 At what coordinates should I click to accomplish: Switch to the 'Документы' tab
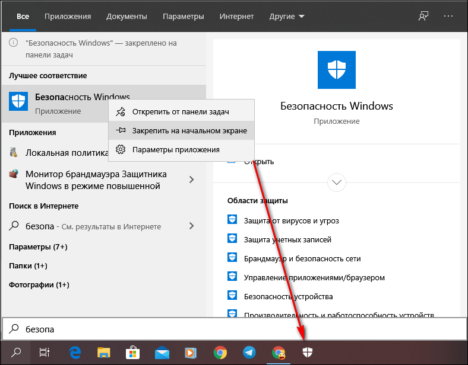click(127, 17)
